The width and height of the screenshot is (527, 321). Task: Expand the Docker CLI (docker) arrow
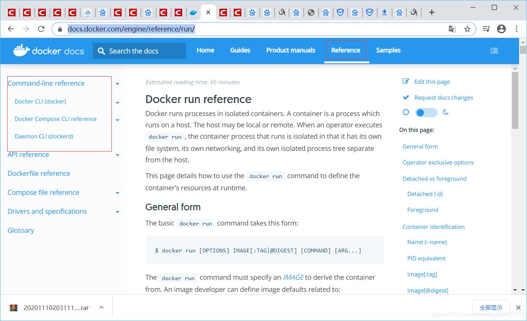(x=117, y=102)
